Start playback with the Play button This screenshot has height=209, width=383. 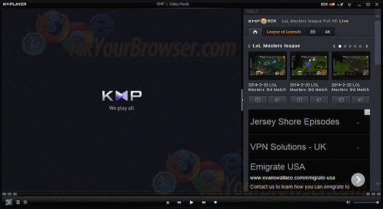click(191, 202)
